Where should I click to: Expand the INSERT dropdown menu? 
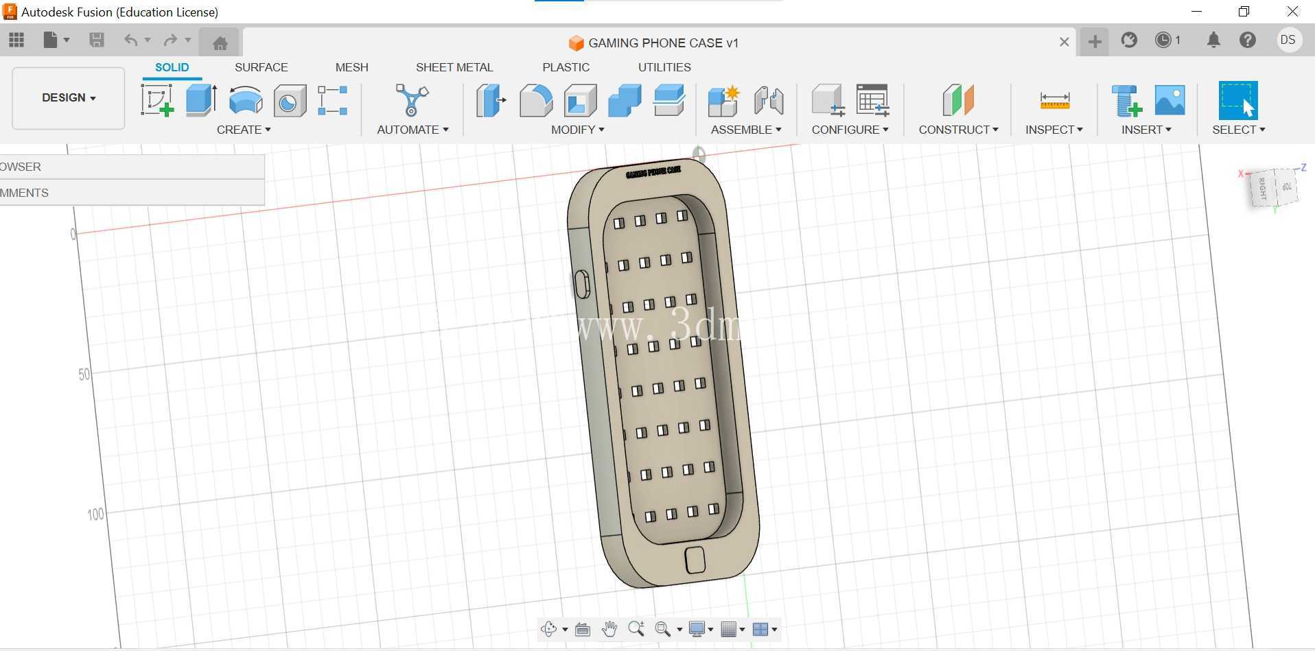point(1146,130)
